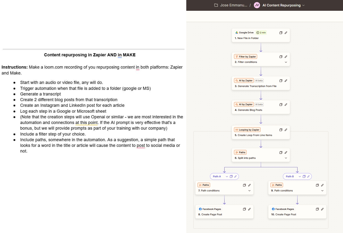Expand the Split into paths step chevron

(286, 158)
